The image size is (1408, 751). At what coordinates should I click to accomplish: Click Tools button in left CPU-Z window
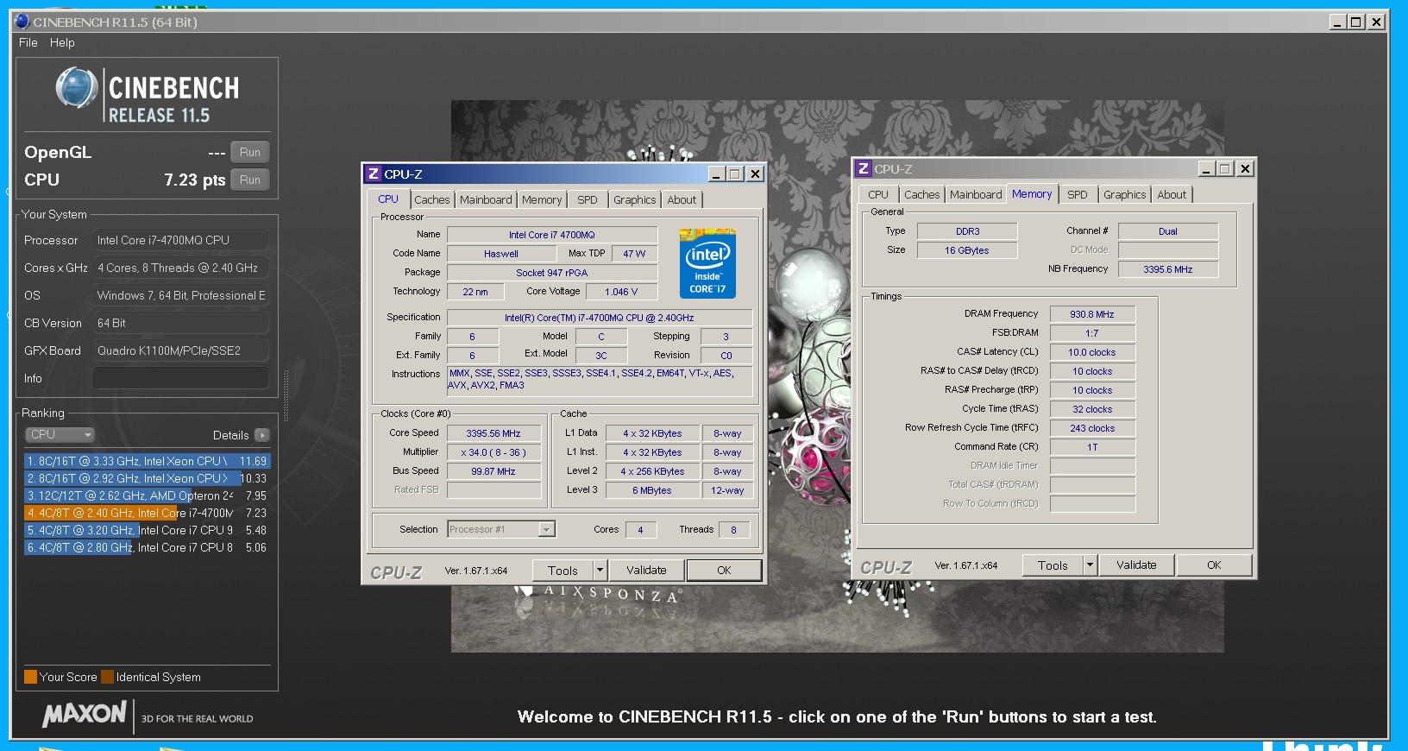[563, 571]
